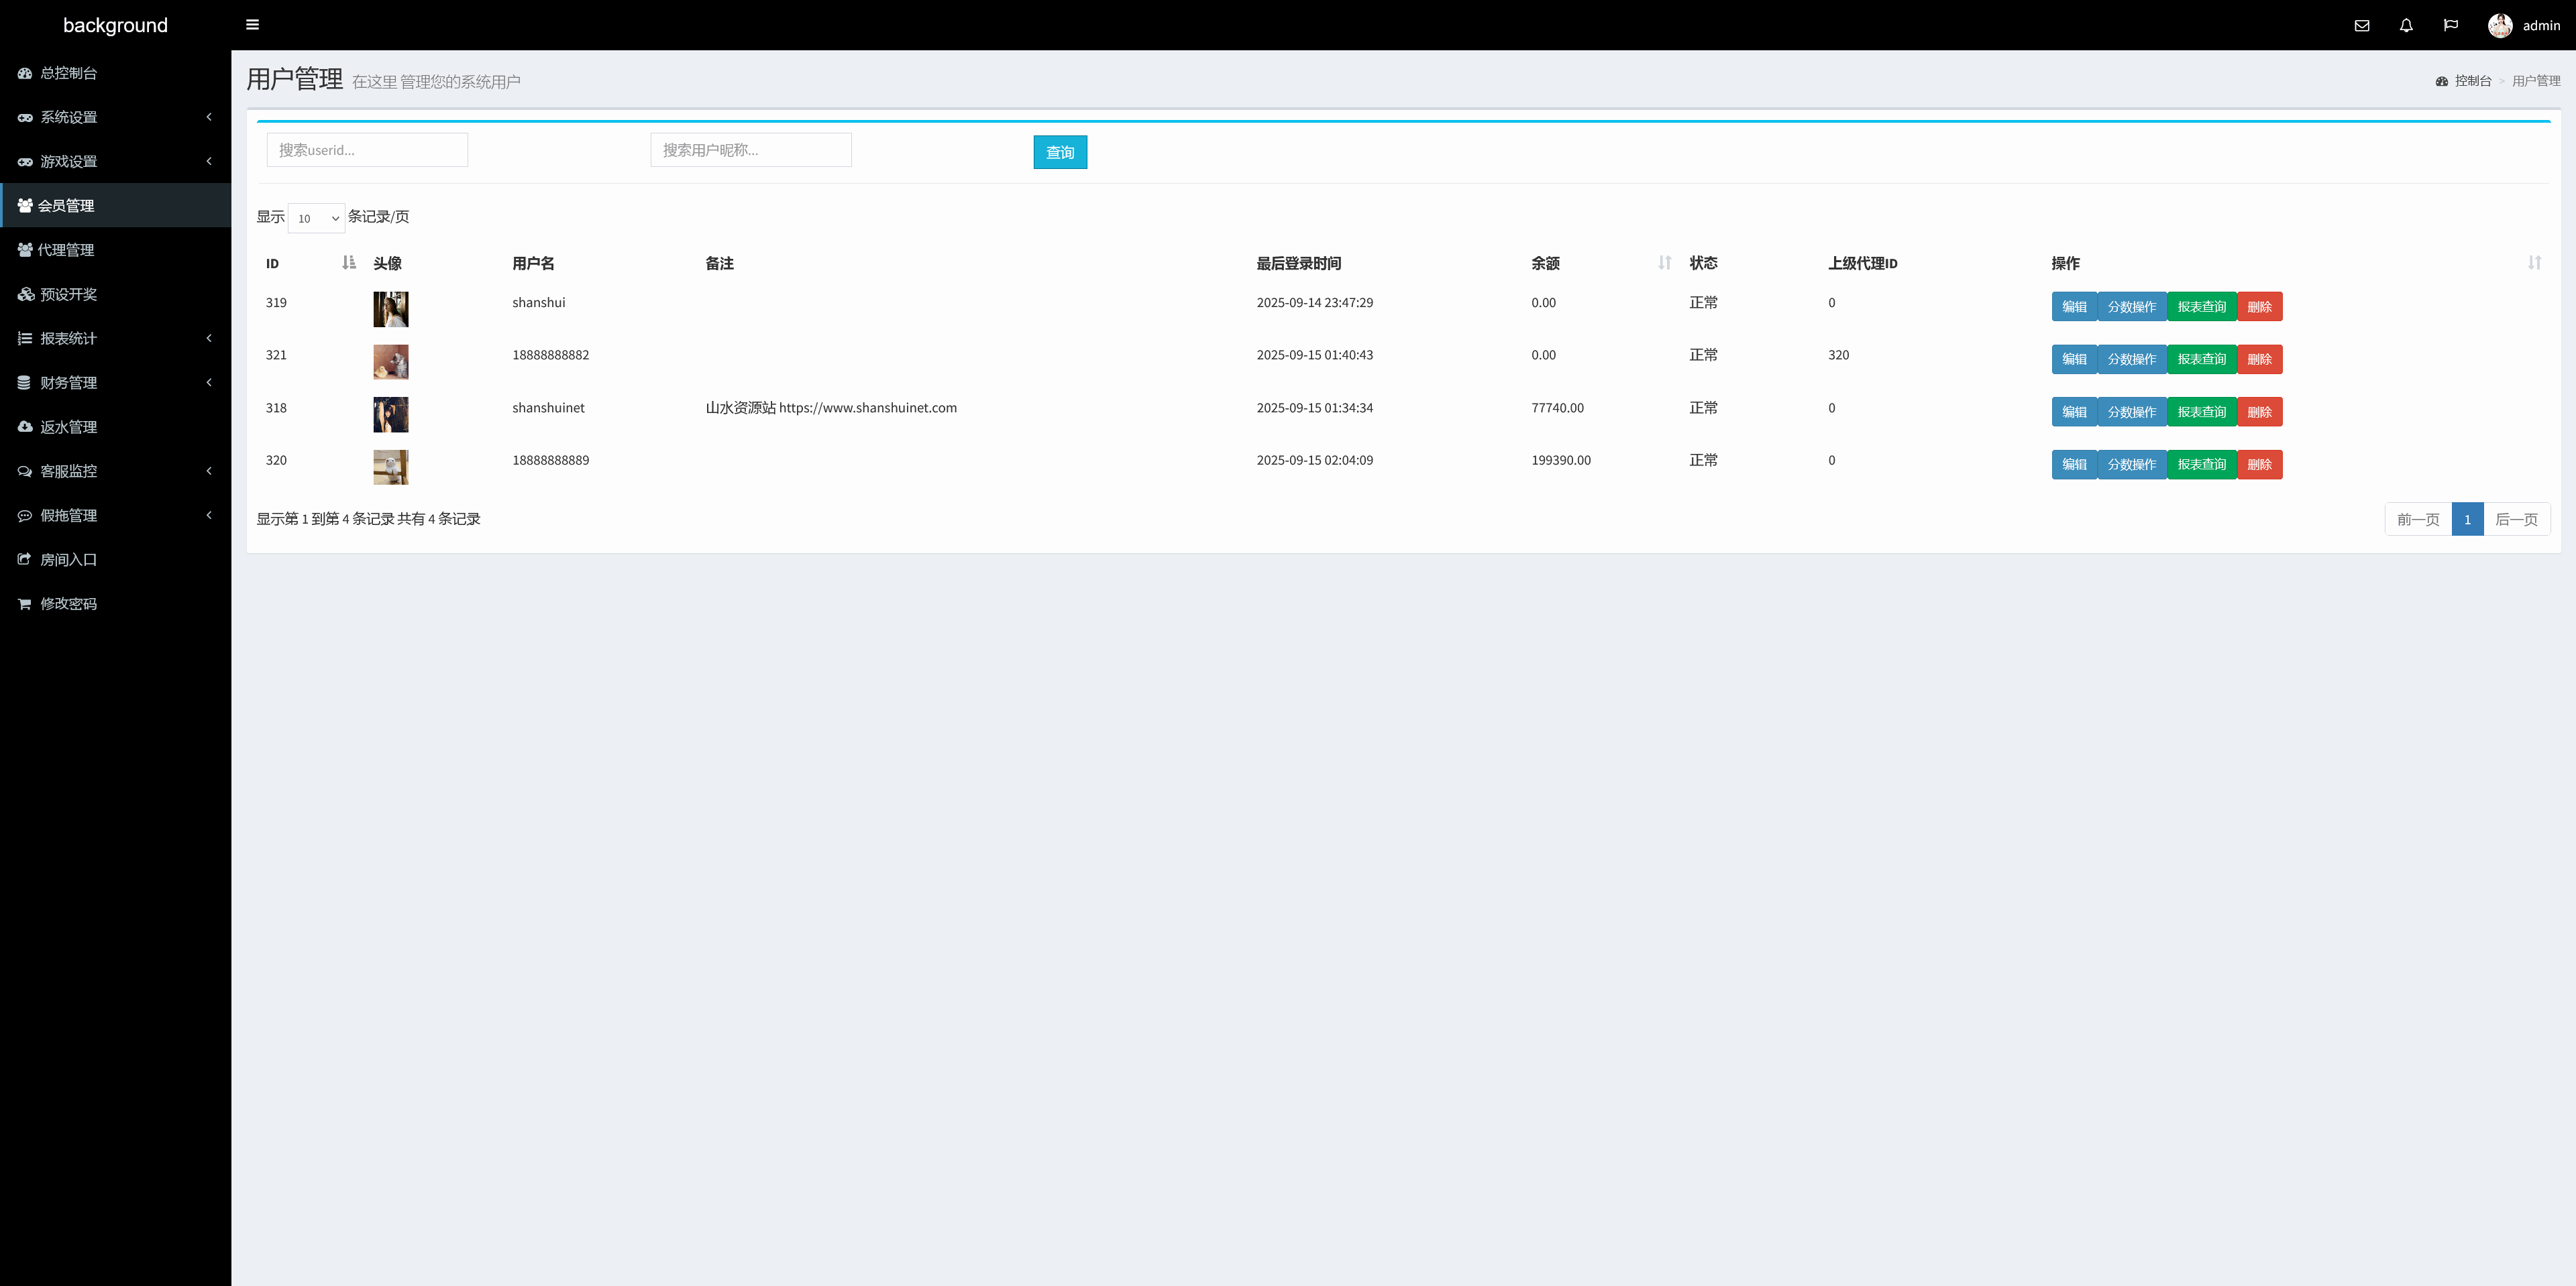Open the mail envelope notifications icon

pos(2361,26)
